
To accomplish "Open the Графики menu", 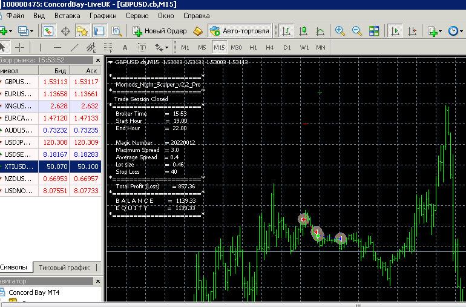I will (103, 16).
